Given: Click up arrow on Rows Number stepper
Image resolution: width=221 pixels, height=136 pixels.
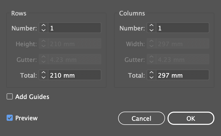Looking at the screenshot, I should point(44,26).
